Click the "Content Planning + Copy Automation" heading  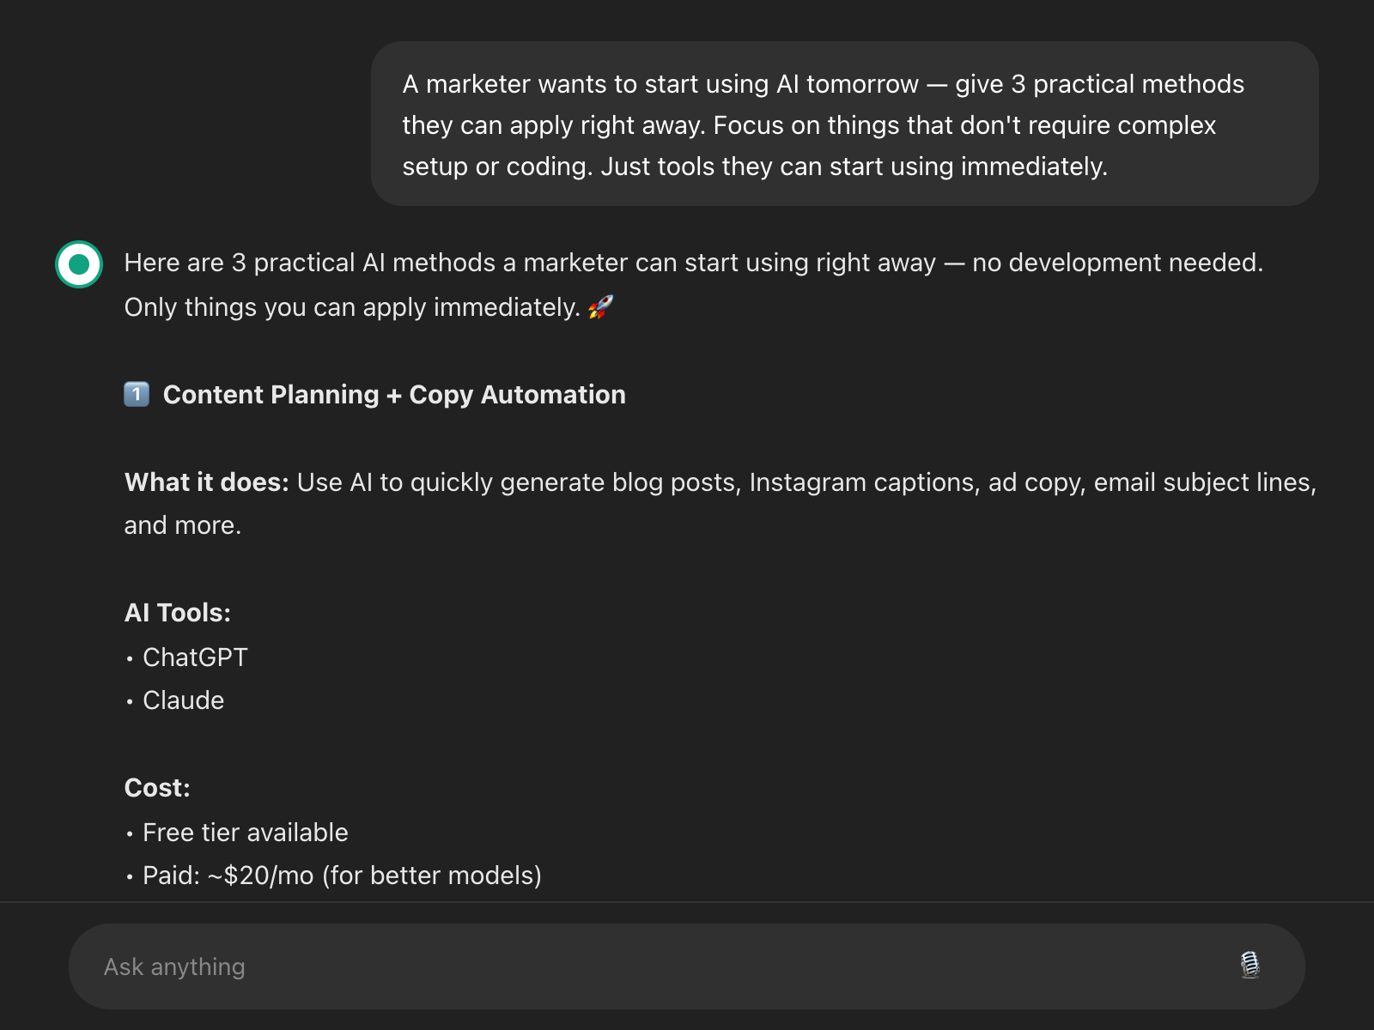tap(394, 395)
